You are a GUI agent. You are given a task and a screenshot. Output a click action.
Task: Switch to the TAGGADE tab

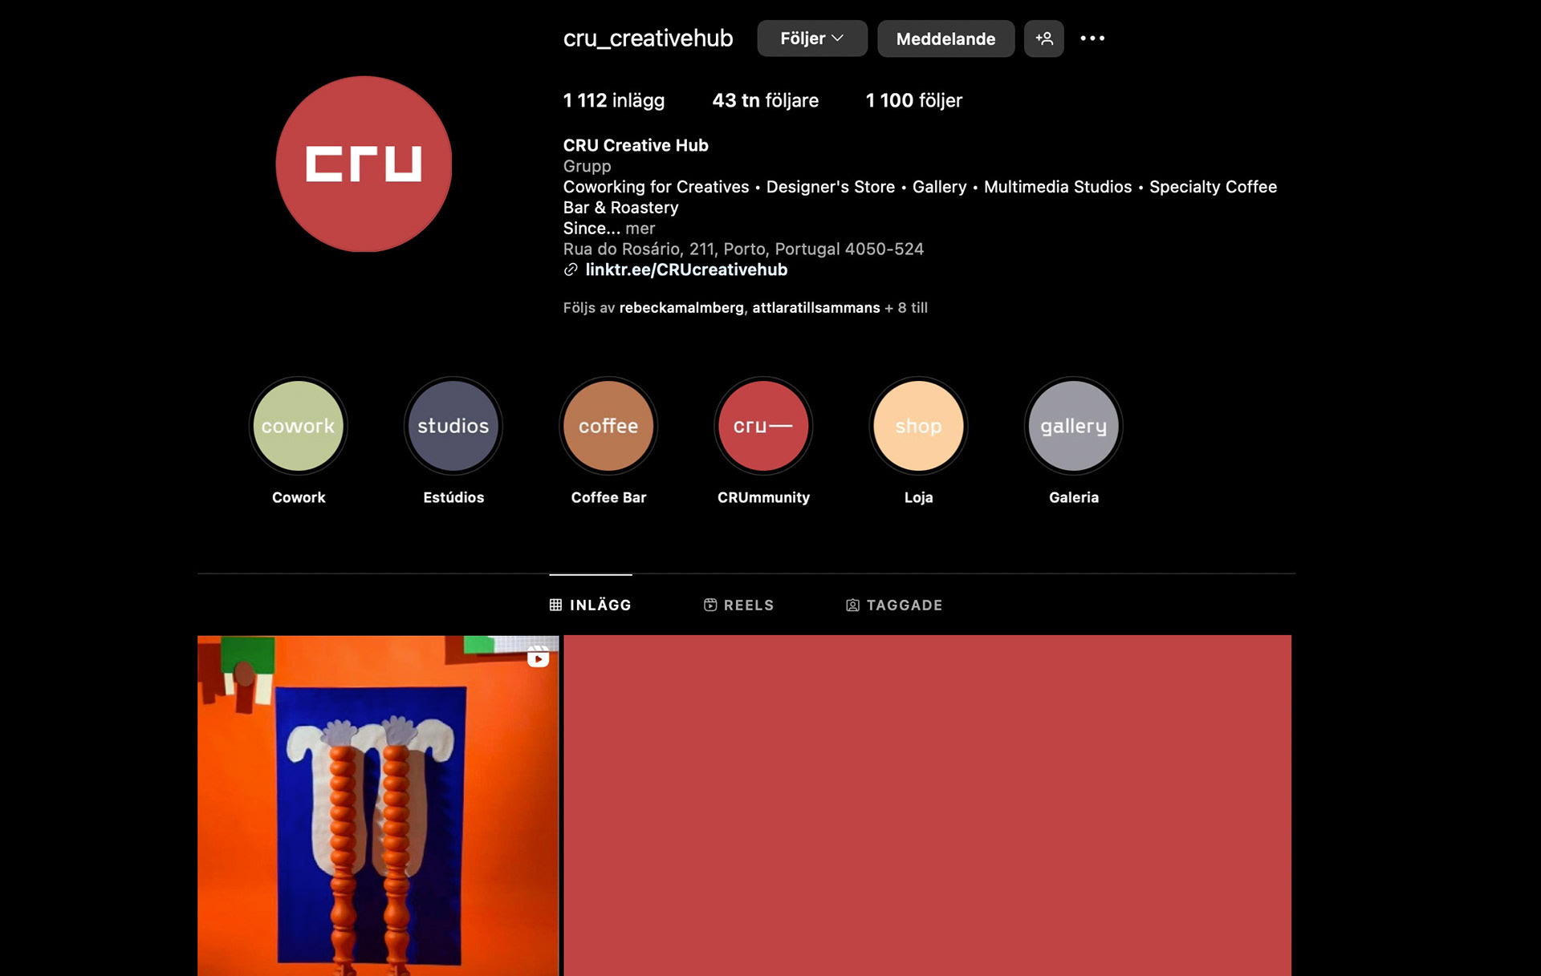point(894,605)
